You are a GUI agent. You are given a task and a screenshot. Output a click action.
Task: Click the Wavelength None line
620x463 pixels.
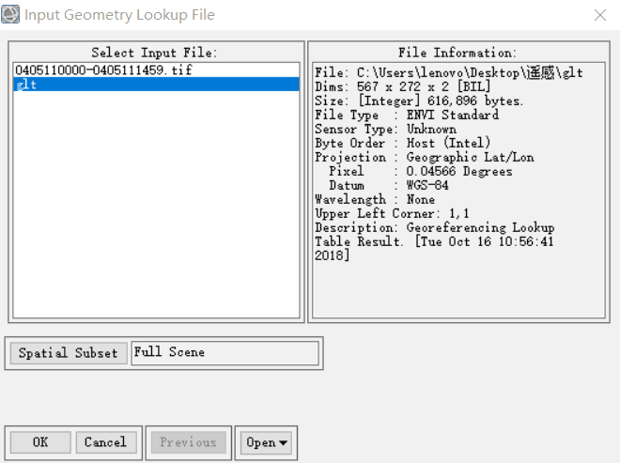[375, 200]
